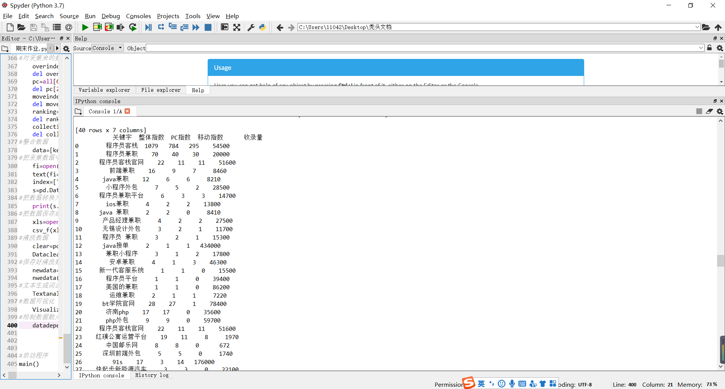Screen dimensions: 725x389
Task: Toggle the Help pane lock icon
Action: 710,48
